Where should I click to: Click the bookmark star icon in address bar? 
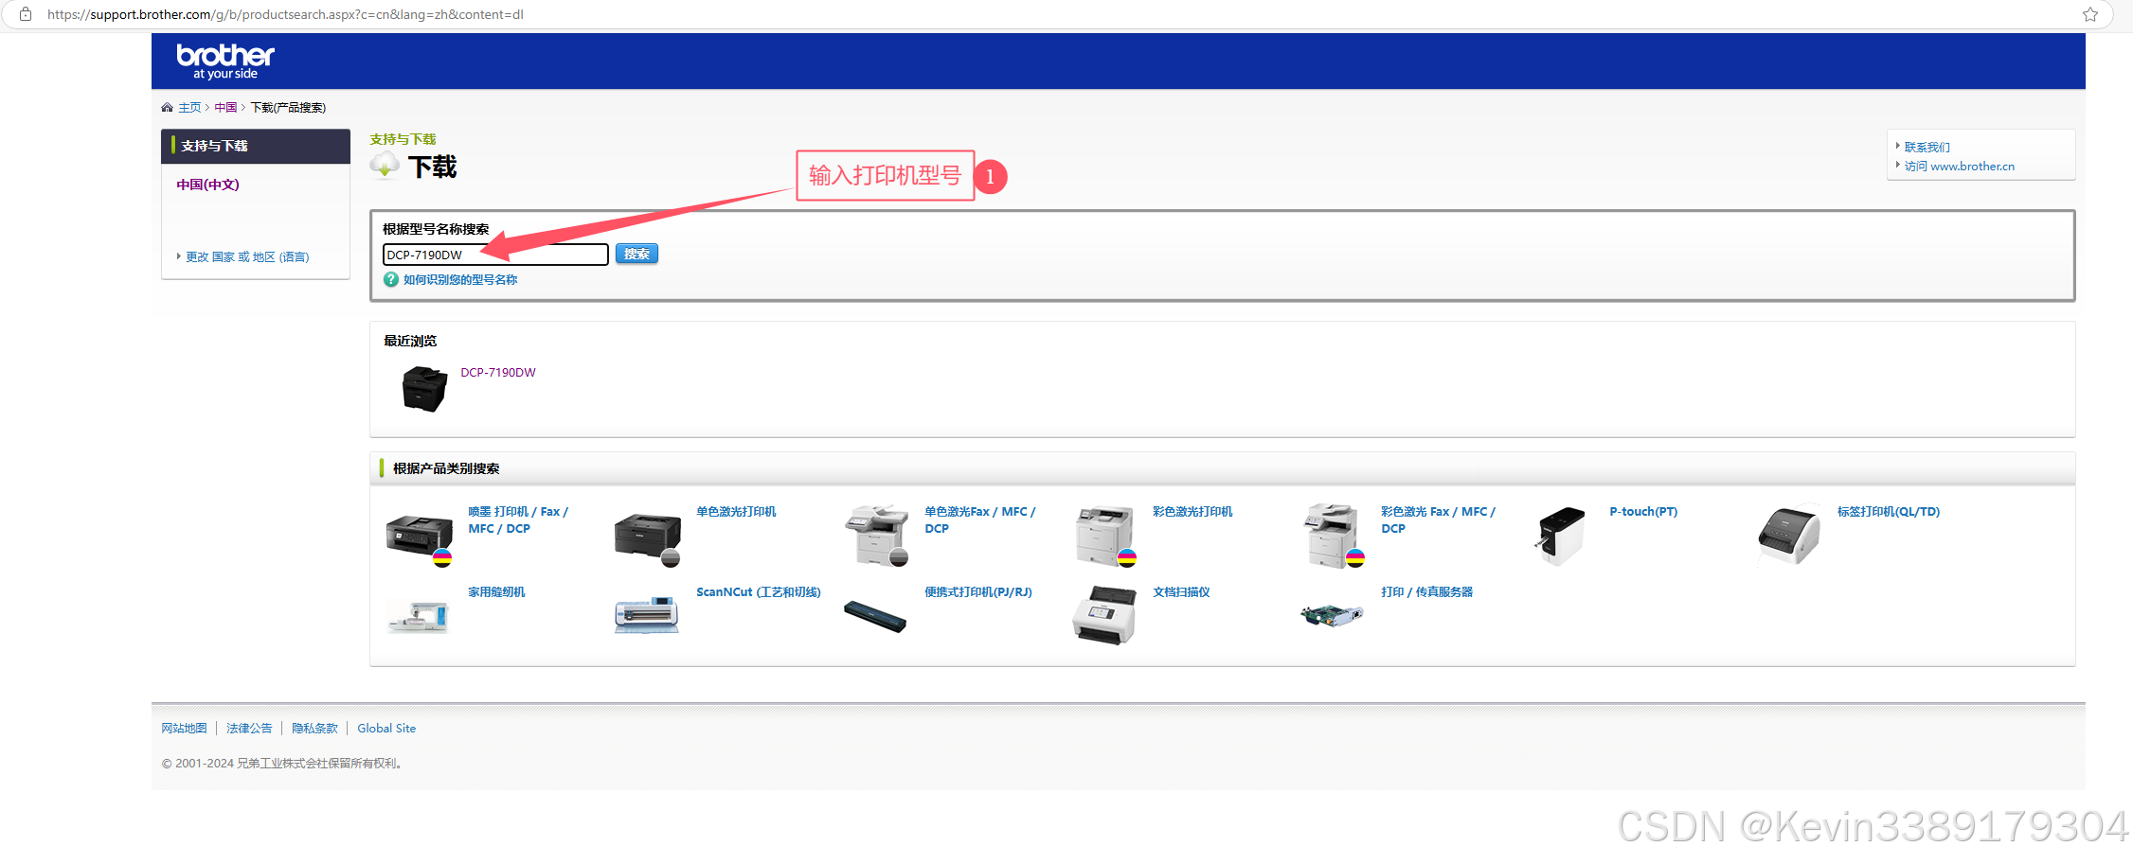pos(2090,14)
